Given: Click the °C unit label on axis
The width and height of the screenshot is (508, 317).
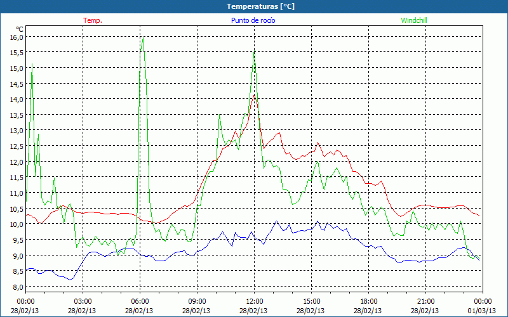Looking at the screenshot, I should click(20, 29).
